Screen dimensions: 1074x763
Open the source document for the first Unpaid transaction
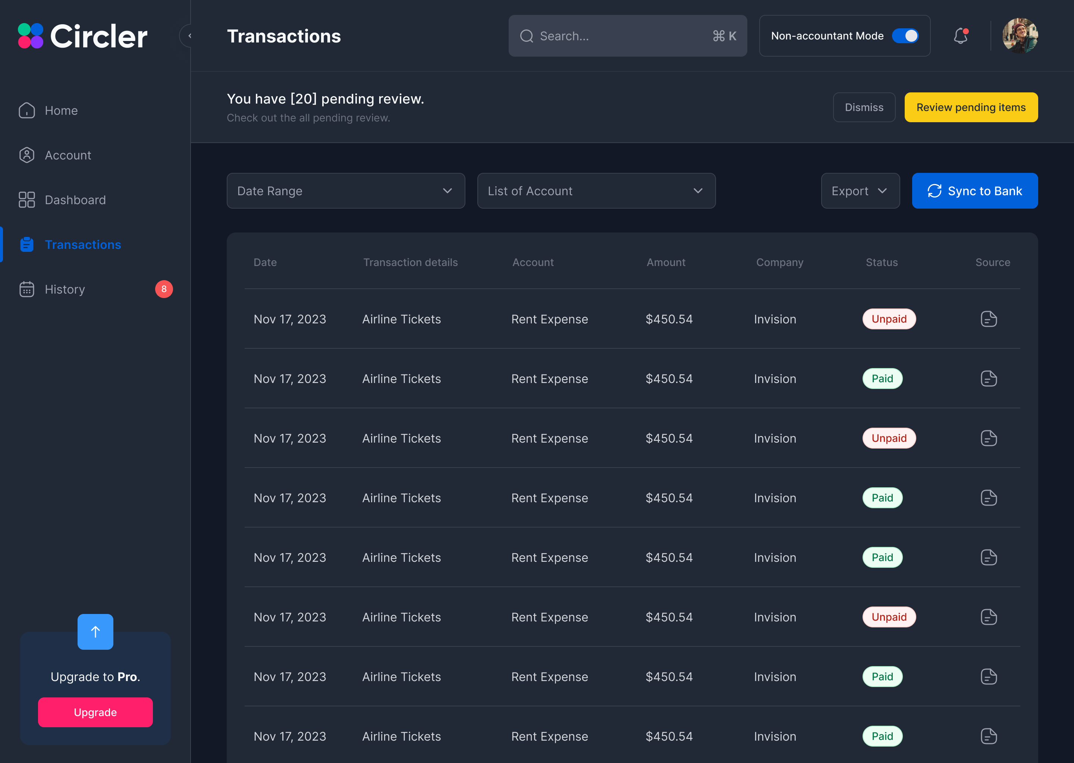pyautogui.click(x=989, y=319)
